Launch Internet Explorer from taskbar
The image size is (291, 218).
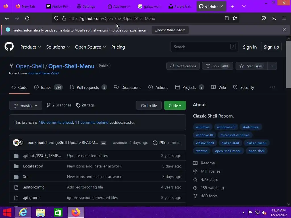coord(23,212)
